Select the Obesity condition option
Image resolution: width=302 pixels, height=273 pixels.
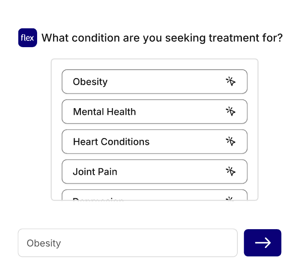154,81
